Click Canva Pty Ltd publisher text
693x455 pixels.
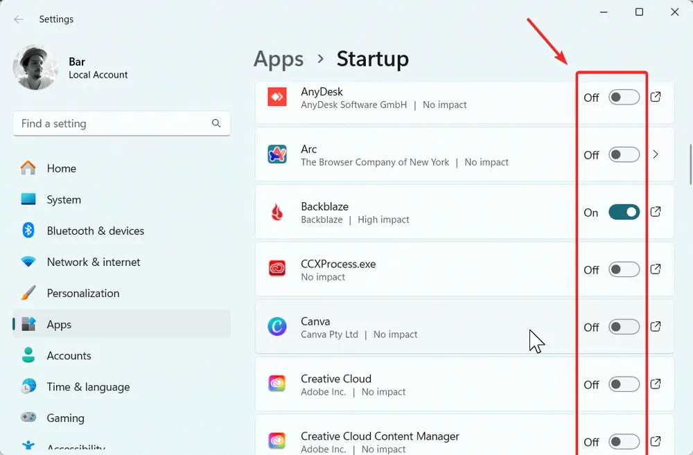coord(329,334)
